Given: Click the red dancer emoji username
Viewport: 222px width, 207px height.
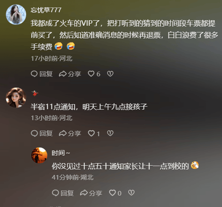Looking at the screenshot, I should pos(35,94).
